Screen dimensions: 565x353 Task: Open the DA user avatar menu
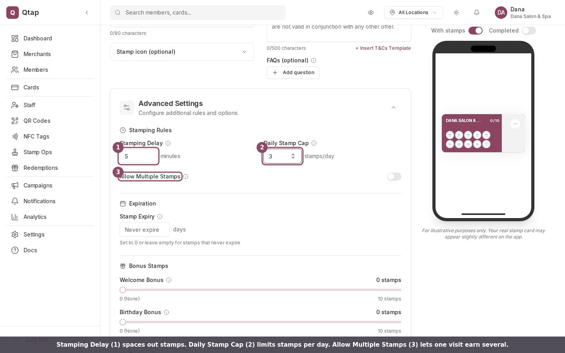pos(501,13)
